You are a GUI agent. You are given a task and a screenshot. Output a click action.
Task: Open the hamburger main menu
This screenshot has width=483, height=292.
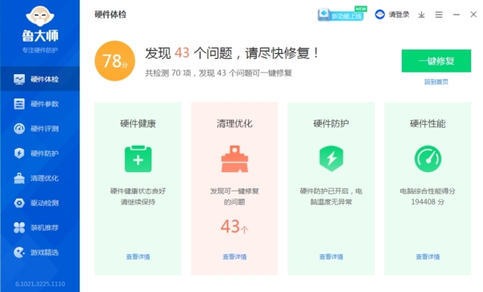[x=439, y=14]
